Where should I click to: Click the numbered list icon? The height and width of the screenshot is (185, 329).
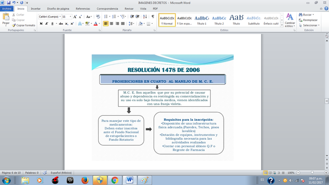(114, 16)
